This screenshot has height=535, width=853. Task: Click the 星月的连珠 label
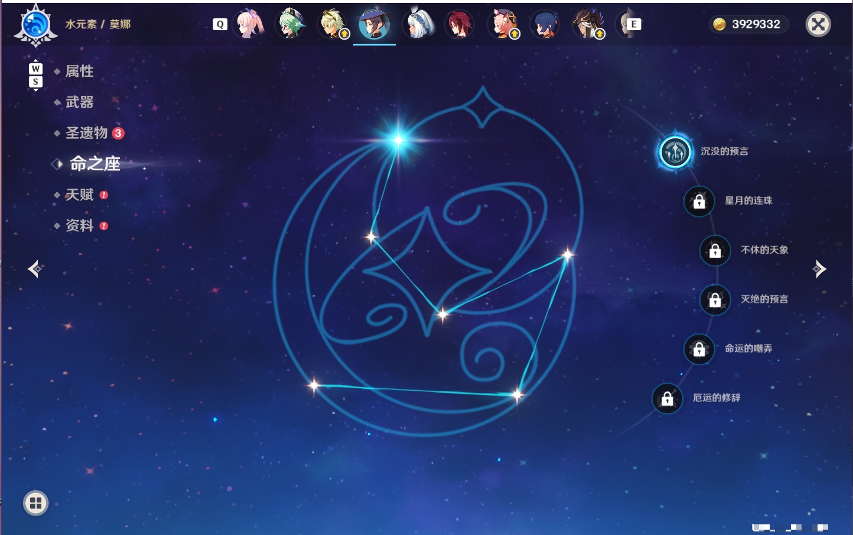pyautogui.click(x=748, y=200)
